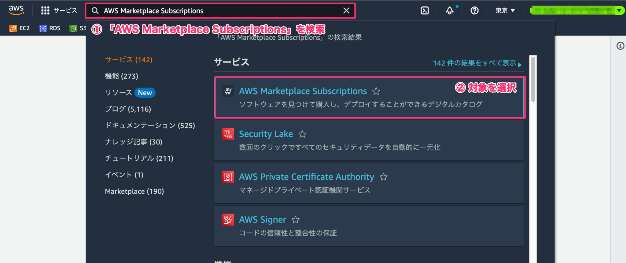Open the help question-mark icon
The width and height of the screenshot is (626, 263).
(x=474, y=10)
